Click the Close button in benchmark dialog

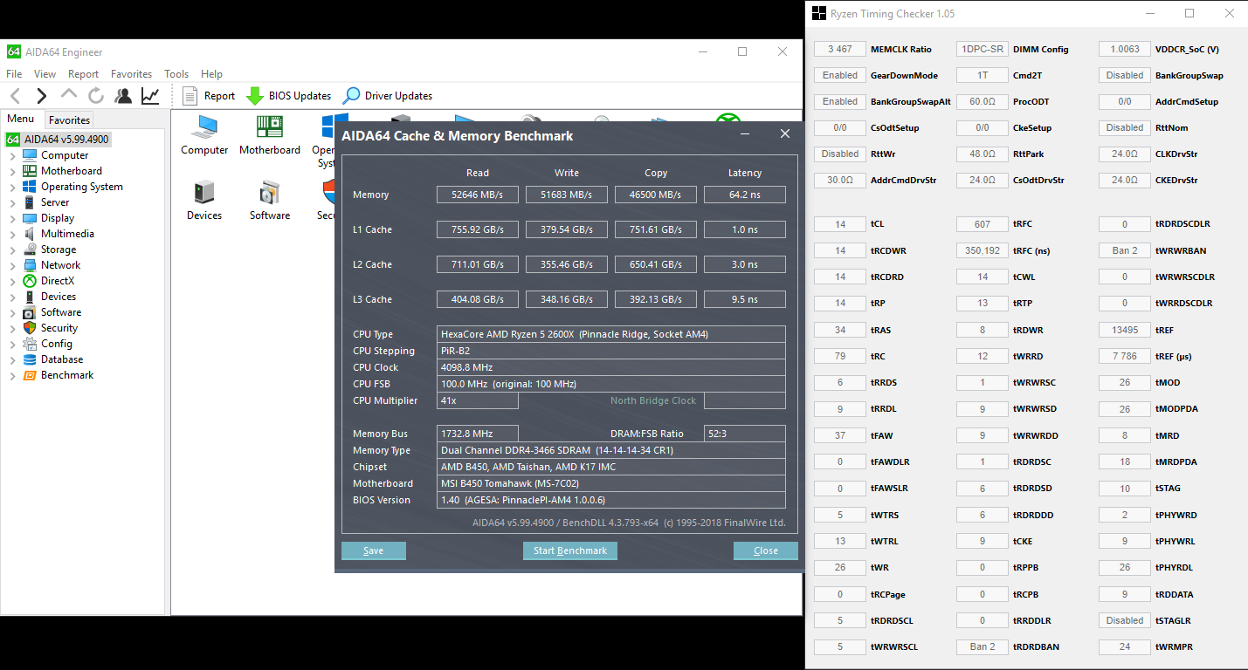pos(766,550)
